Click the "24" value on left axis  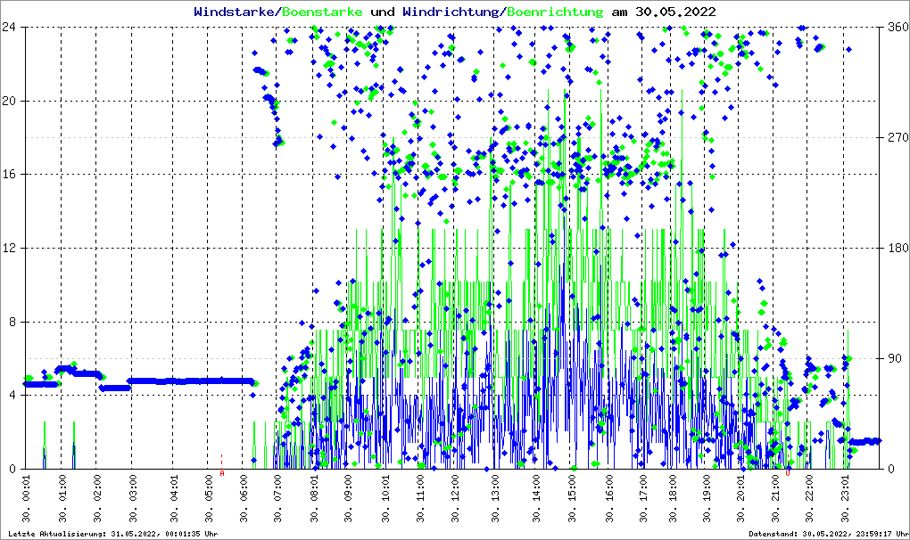point(12,27)
